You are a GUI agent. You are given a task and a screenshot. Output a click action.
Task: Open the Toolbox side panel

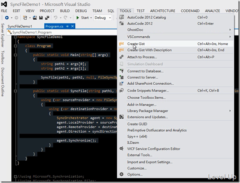pyautogui.click(x=2, y=57)
